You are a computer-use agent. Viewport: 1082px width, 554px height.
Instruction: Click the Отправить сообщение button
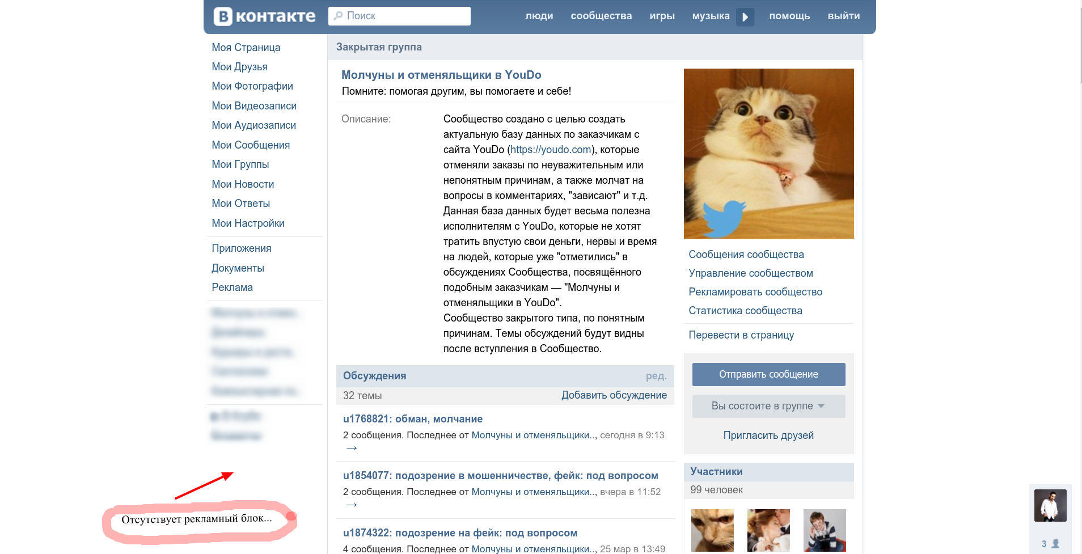pos(768,374)
